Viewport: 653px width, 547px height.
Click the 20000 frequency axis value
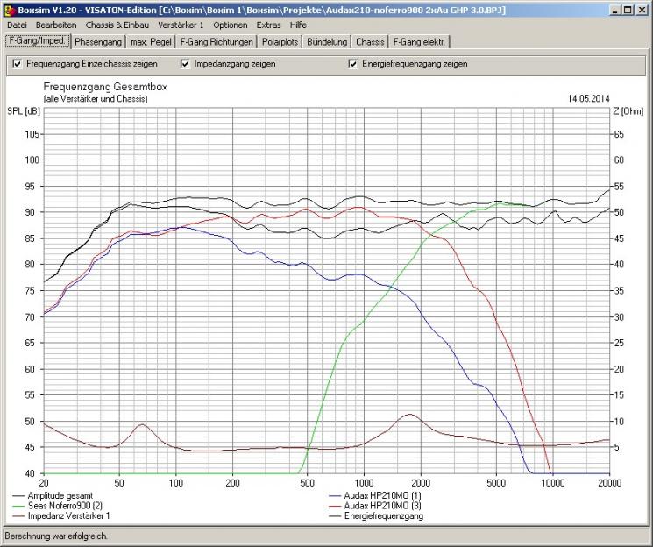click(x=609, y=483)
